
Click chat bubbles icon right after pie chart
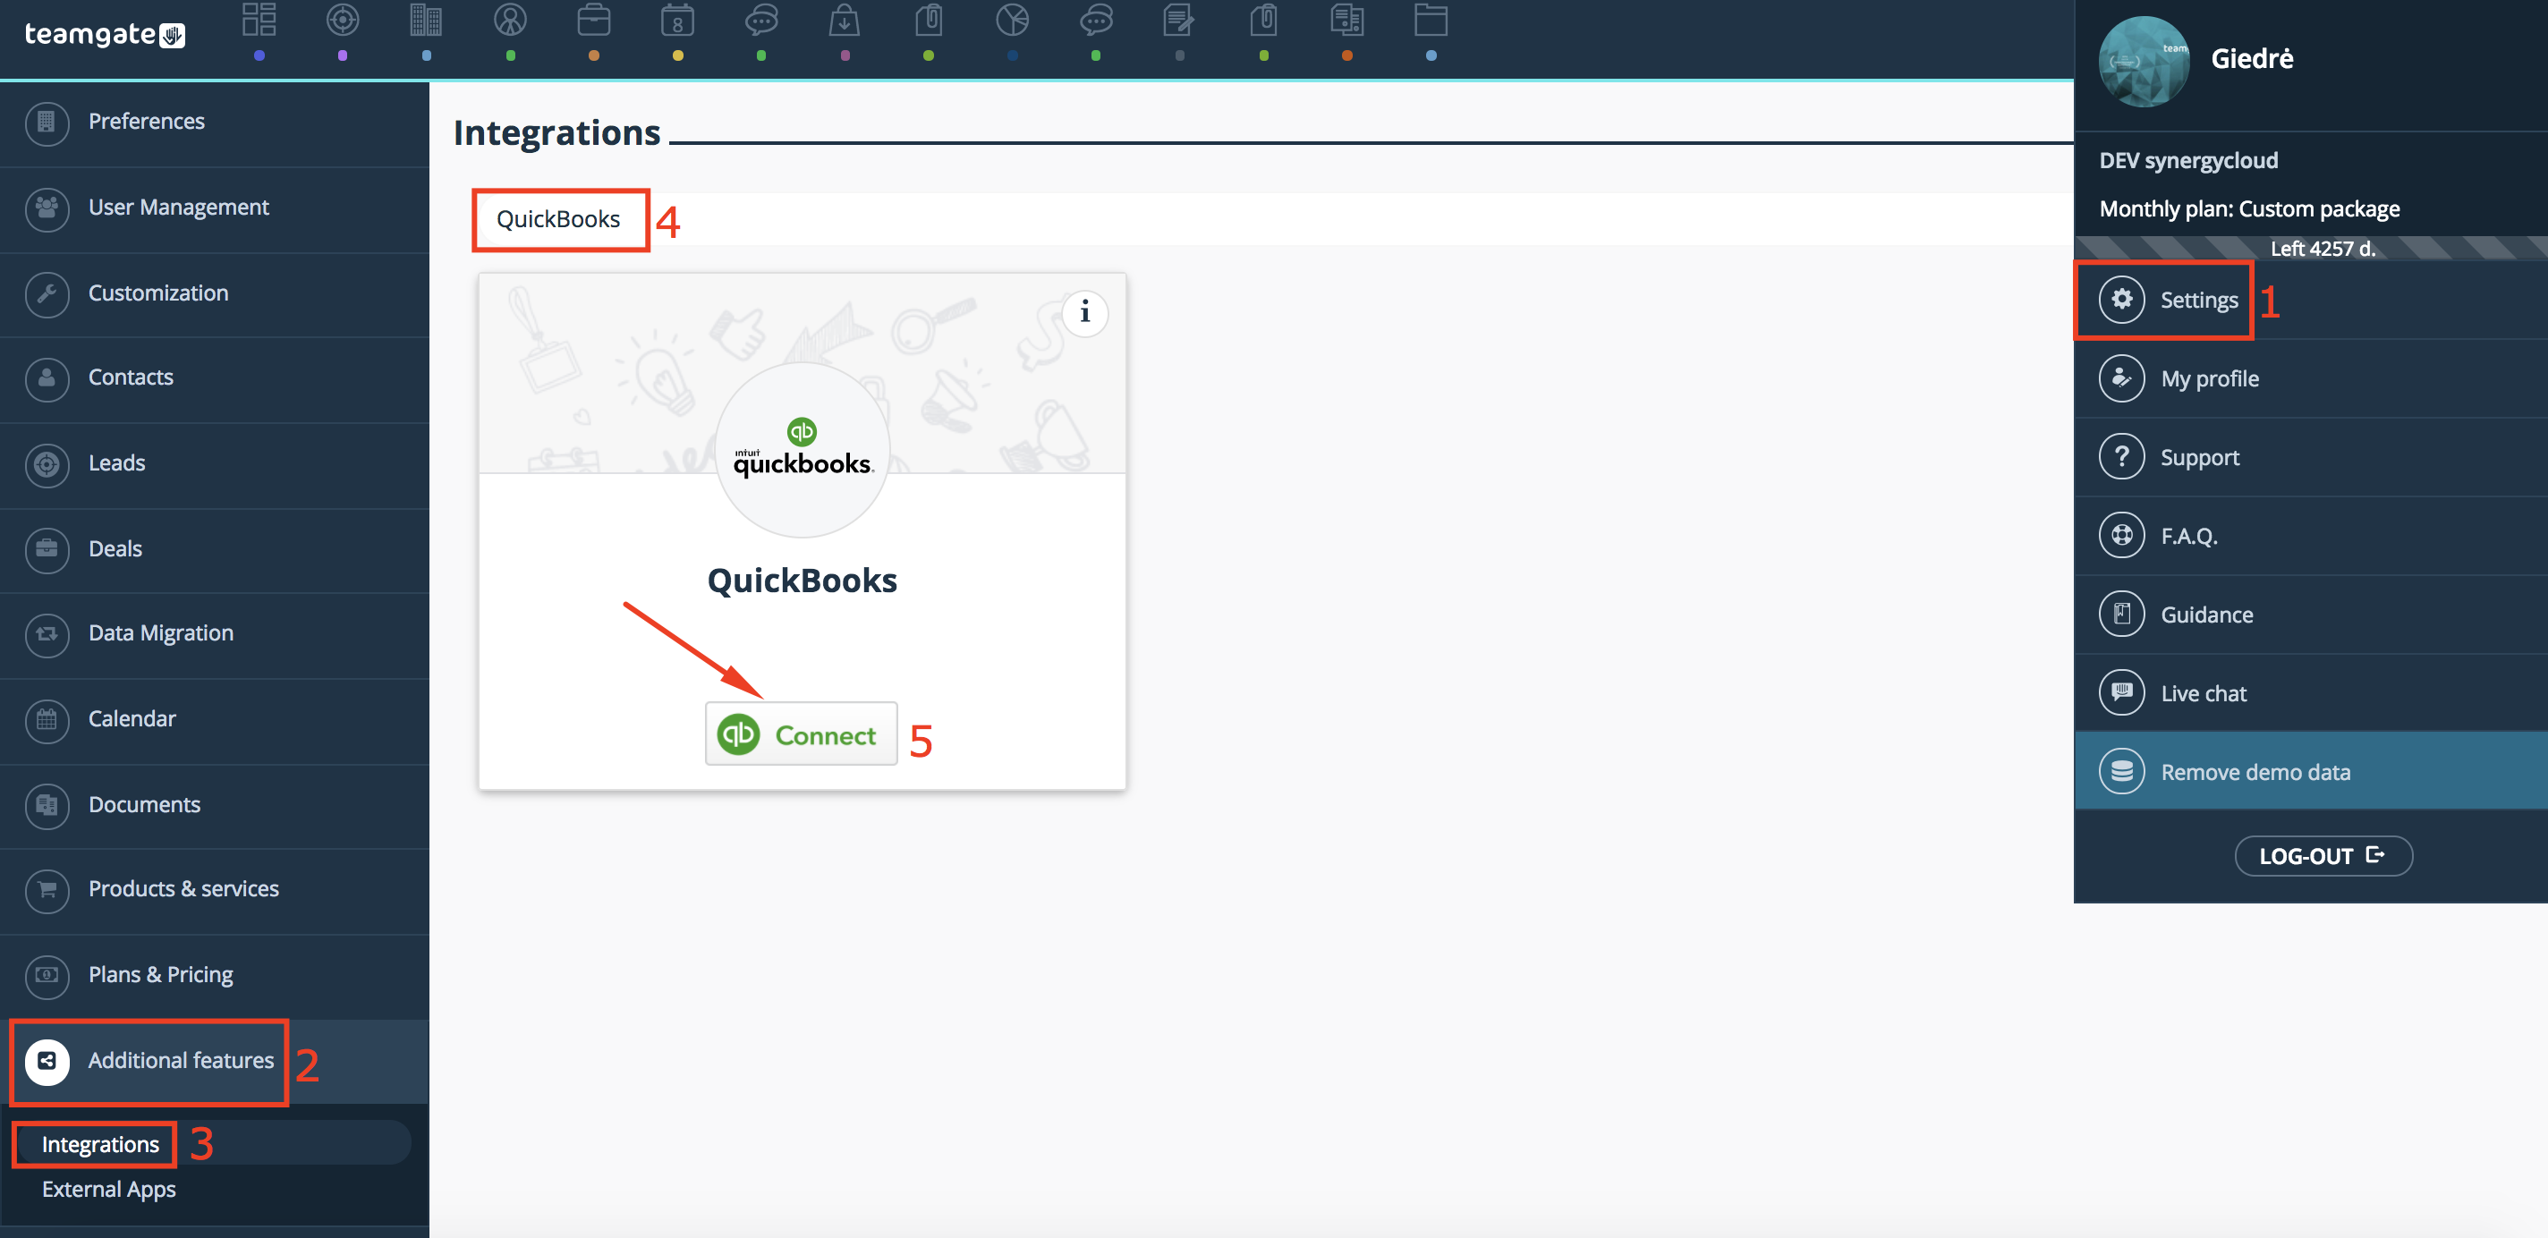coord(1096,20)
